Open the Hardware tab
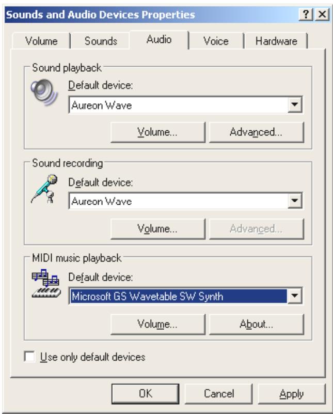The height and width of the screenshot is (414, 333). [276, 41]
